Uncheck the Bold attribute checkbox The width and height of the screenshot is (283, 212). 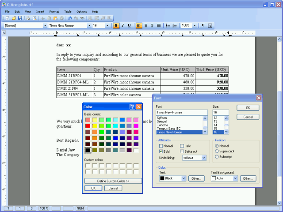(161, 151)
